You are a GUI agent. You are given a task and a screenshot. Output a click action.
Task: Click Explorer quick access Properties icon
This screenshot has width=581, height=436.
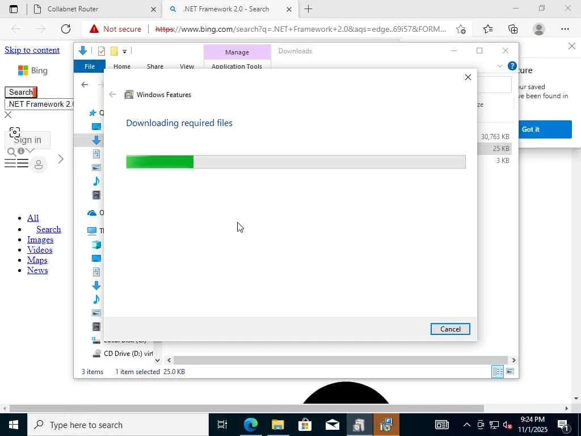(x=102, y=51)
